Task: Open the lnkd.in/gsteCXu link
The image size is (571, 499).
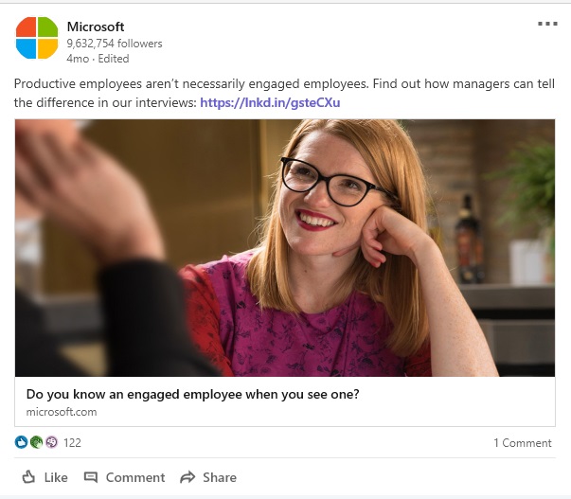Action: pos(270,102)
